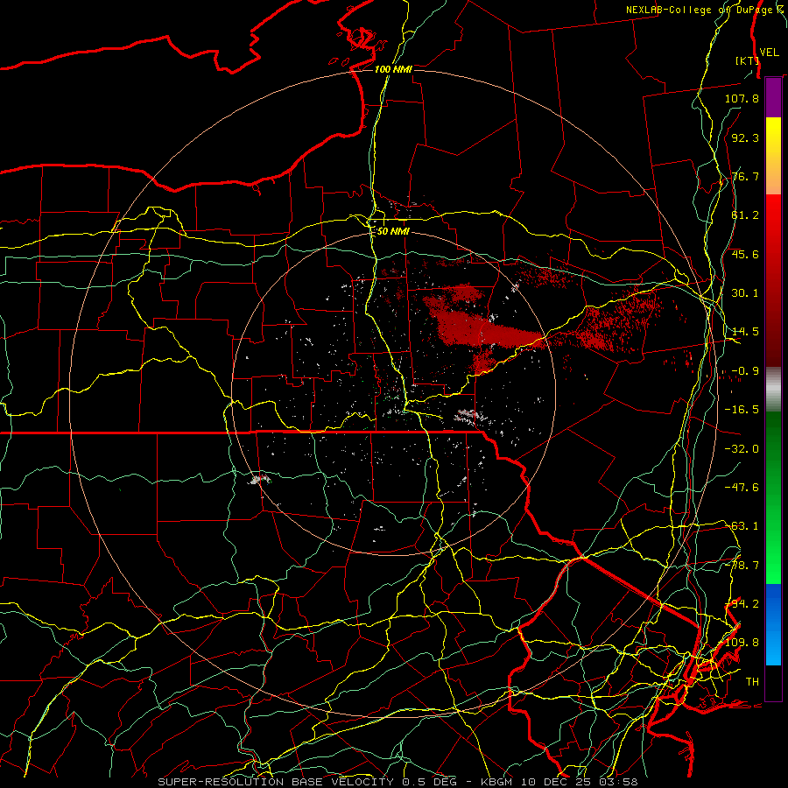Select the -78.7 scale label

742,566
